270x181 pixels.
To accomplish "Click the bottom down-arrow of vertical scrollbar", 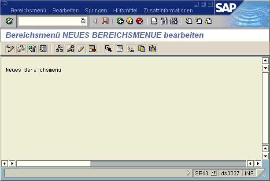I will [x=265, y=156].
